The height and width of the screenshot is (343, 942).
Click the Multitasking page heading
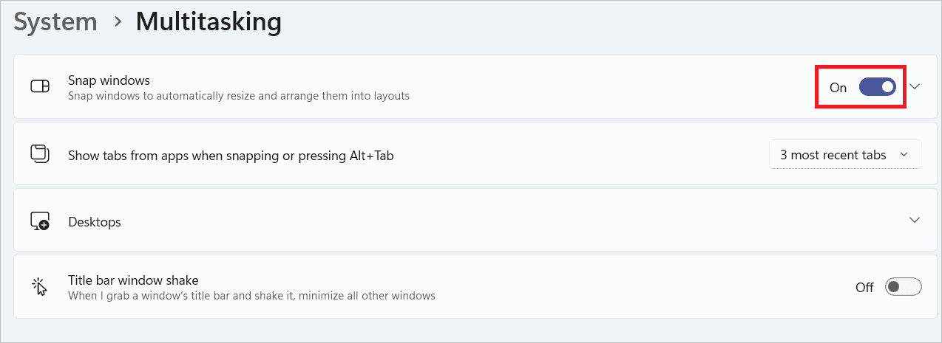(x=209, y=22)
